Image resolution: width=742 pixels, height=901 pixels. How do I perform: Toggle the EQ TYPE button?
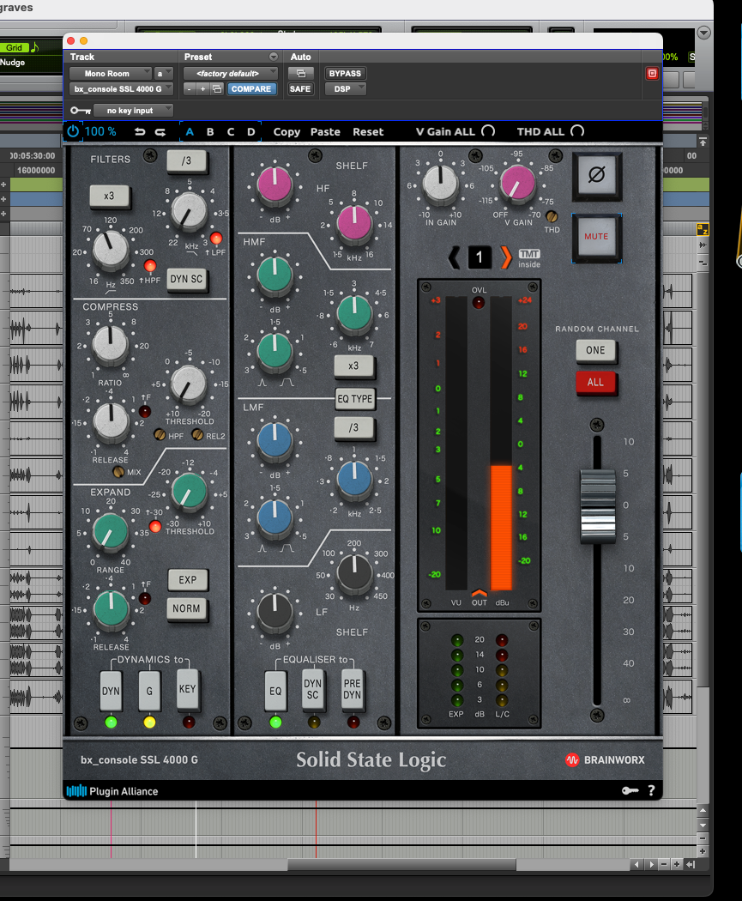(x=355, y=399)
